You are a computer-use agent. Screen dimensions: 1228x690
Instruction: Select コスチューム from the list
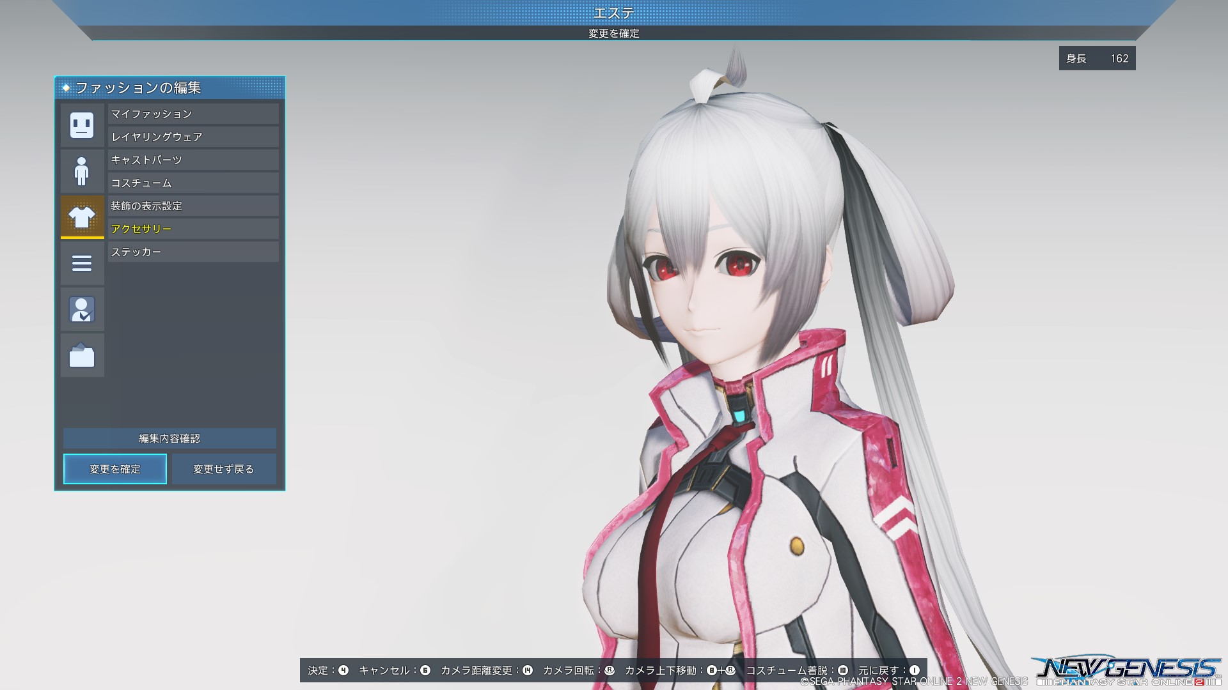[193, 183]
